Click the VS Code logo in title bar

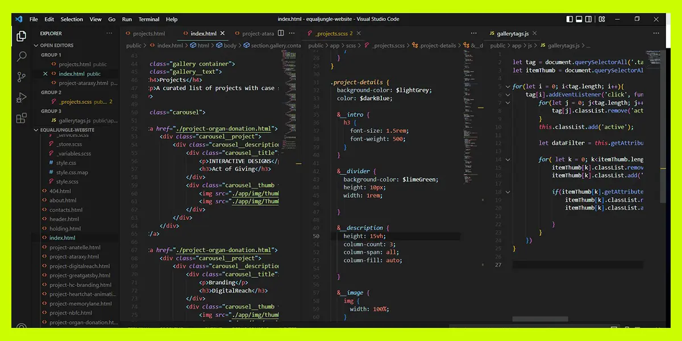(x=19, y=19)
